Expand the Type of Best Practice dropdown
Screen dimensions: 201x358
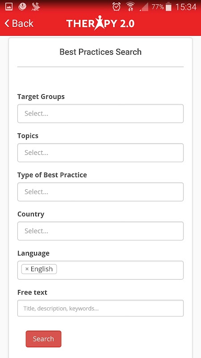click(x=100, y=192)
